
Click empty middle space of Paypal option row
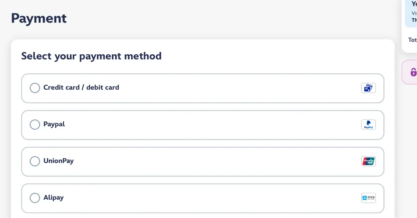(208, 125)
